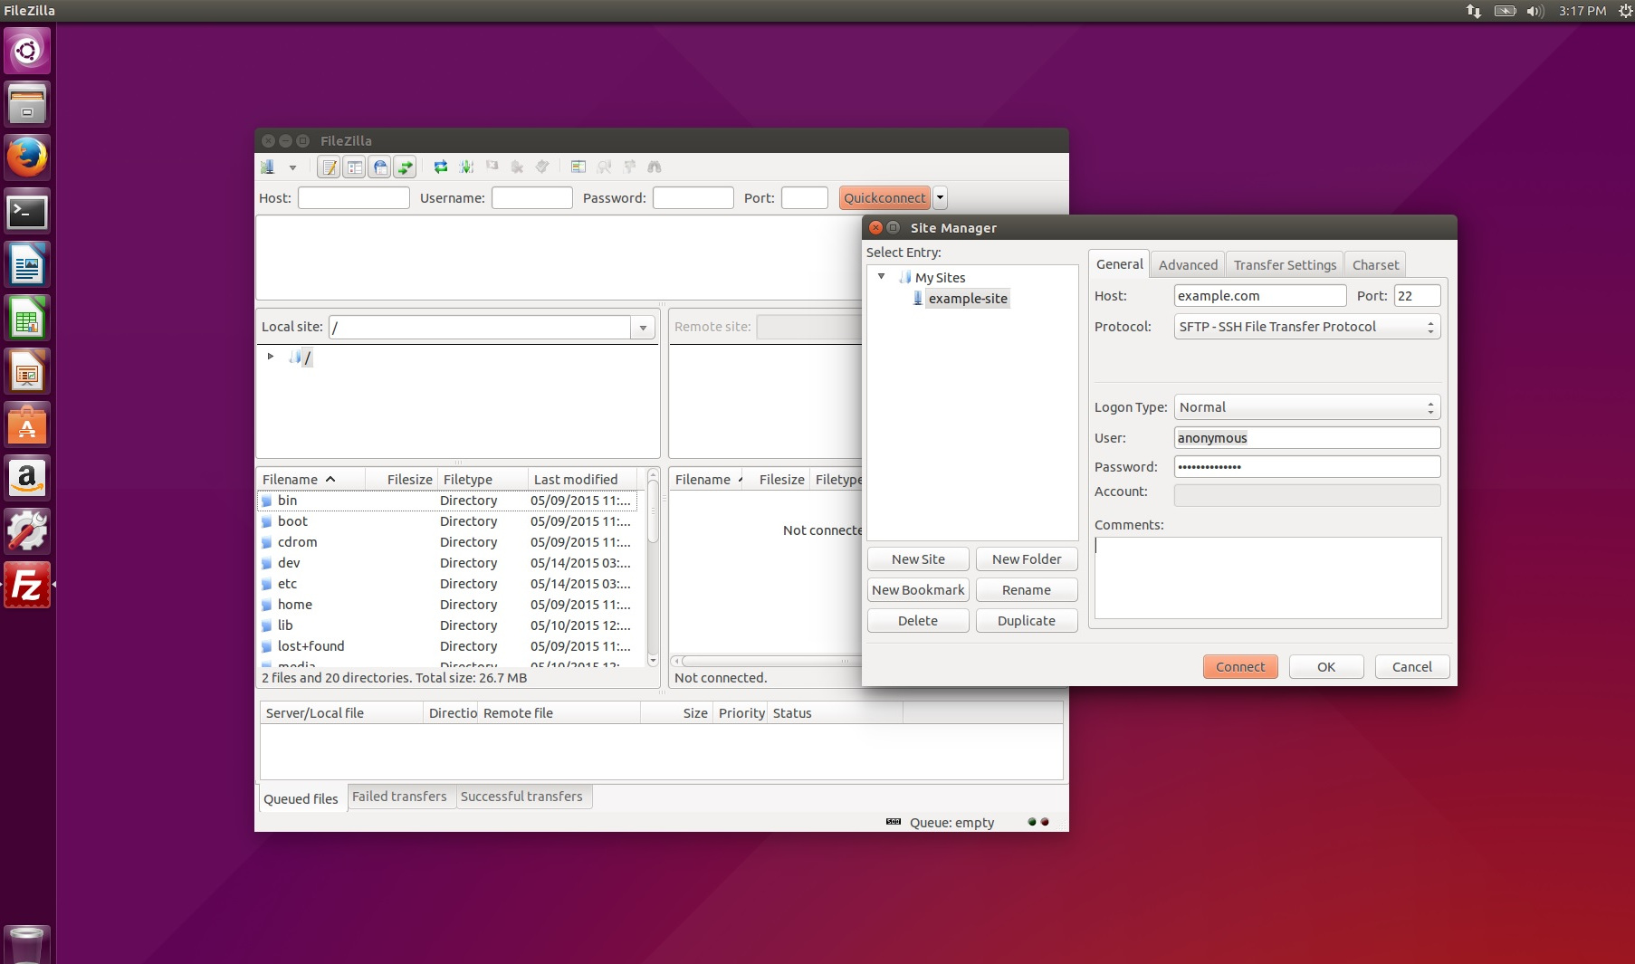Toggle the local directory tree display
The height and width of the screenshot is (964, 1635).
(355, 167)
